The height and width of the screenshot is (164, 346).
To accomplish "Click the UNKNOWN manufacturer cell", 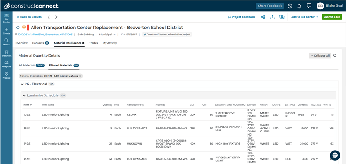I will [x=134, y=144].
